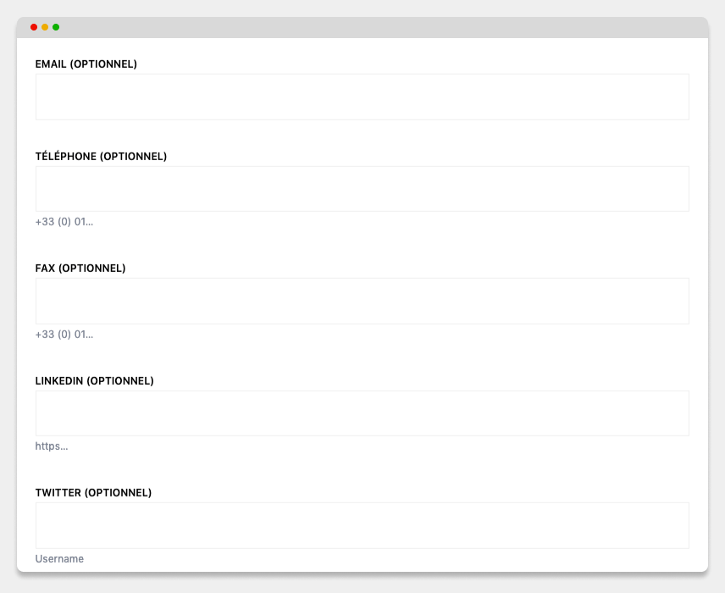Activate the Twitter (optionnel) input field
725x593 pixels.
[362, 525]
